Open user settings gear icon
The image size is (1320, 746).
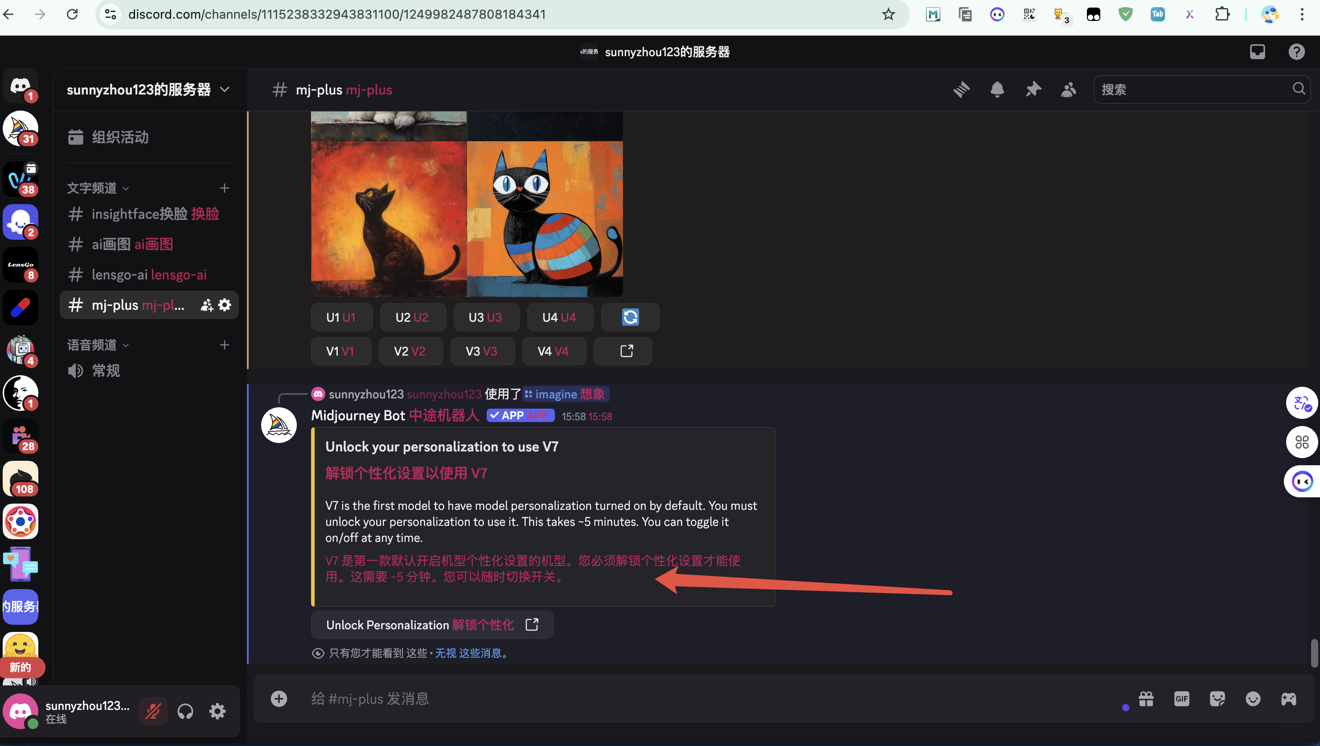217,711
